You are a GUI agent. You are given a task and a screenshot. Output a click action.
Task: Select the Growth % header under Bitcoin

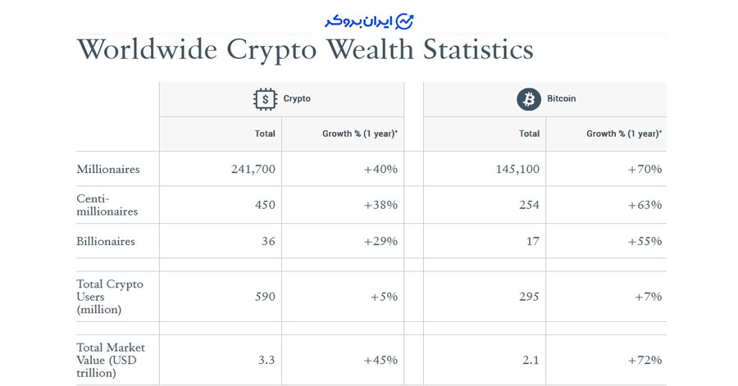click(624, 134)
